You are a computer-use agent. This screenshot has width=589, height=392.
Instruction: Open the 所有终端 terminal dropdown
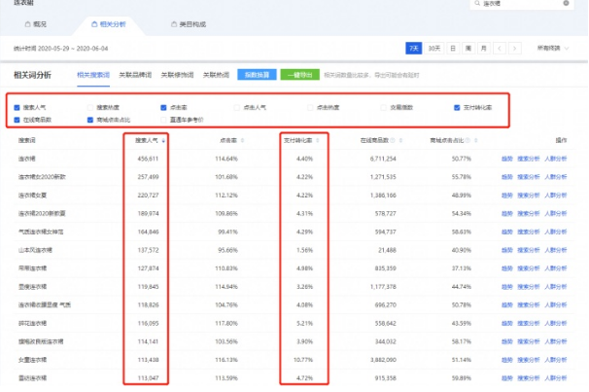coord(553,48)
